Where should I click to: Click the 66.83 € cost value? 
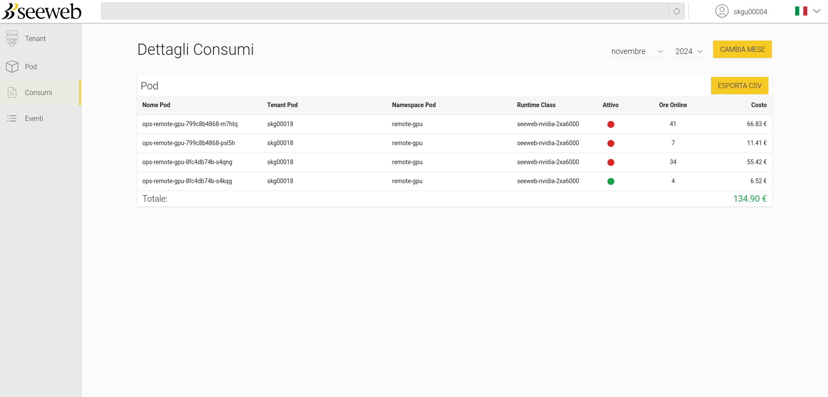(x=757, y=124)
